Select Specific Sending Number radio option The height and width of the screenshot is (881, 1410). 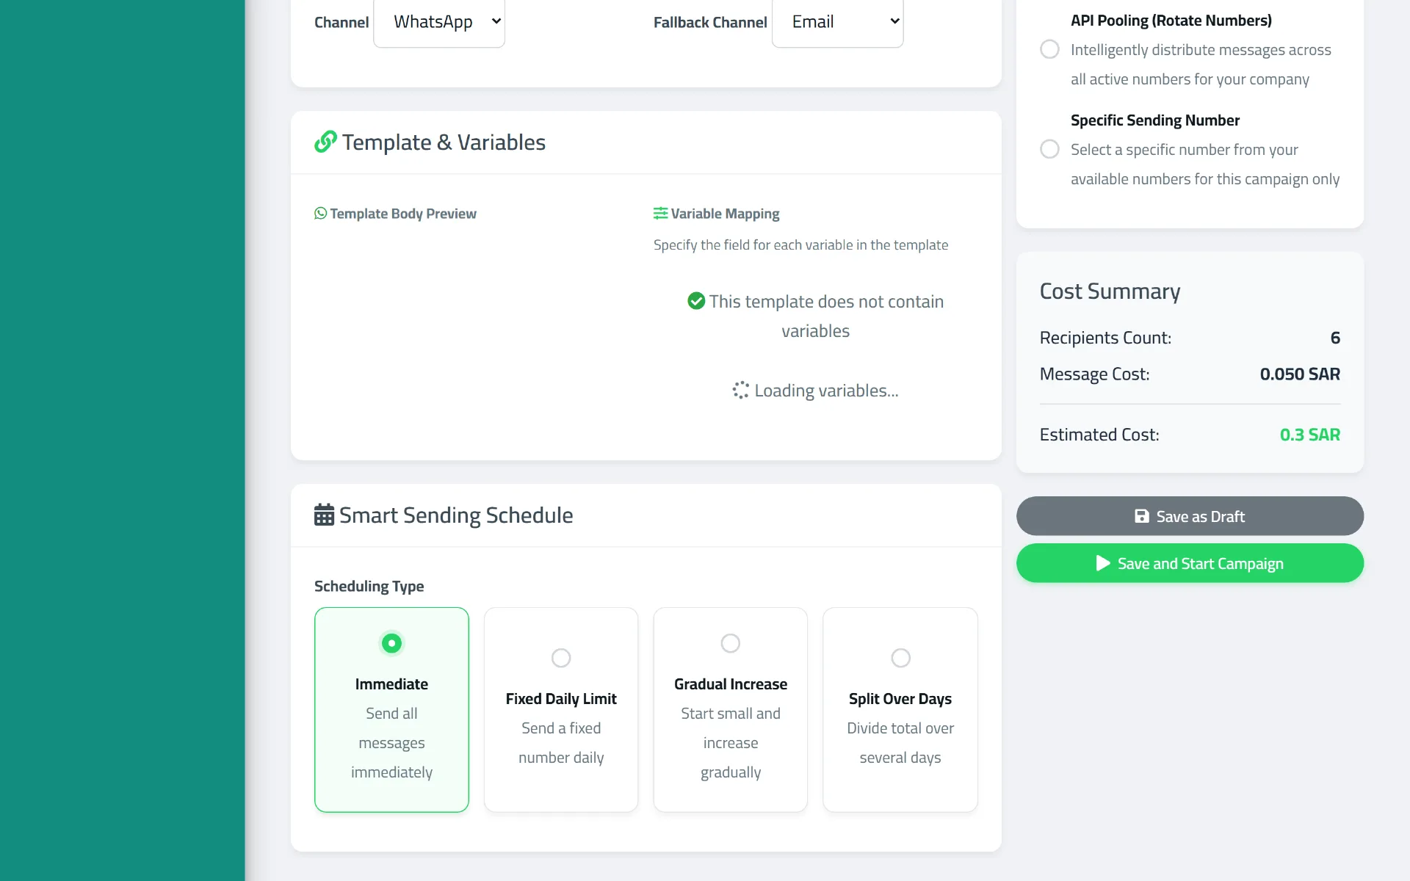1050,149
